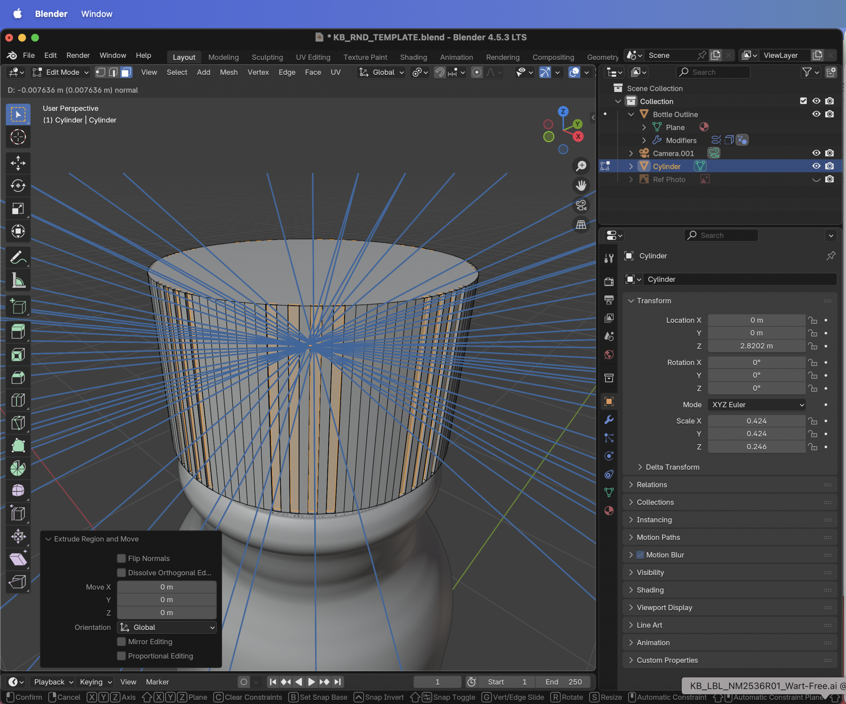Open the Material properties tab
The height and width of the screenshot is (704, 846).
point(609,510)
